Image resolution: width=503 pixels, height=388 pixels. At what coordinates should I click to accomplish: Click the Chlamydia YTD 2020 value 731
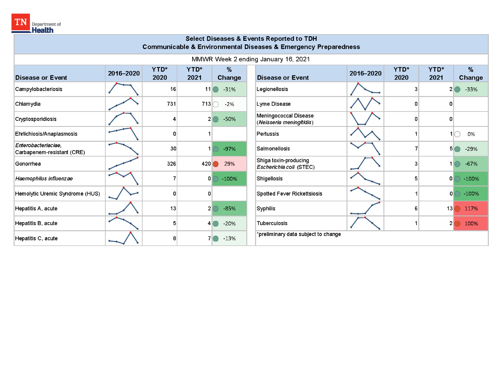pos(171,104)
